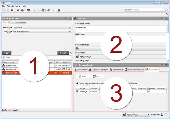Screen dimensions: 170x119
Task: Click the Search button
Action: pos(63,53)
